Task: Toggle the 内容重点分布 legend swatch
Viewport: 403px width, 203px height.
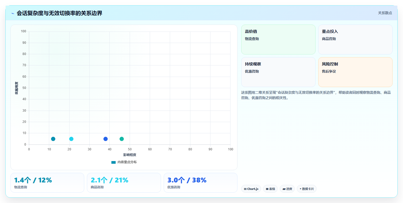Action: point(113,162)
